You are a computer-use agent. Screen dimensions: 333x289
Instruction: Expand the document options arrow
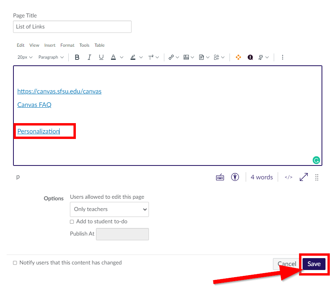[208, 57]
